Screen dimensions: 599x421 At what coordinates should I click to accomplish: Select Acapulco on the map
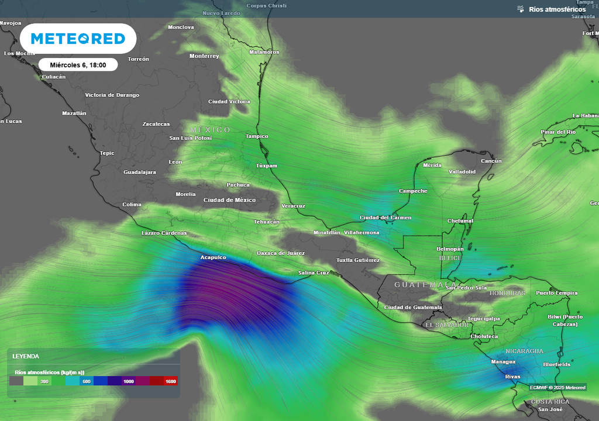point(213,257)
